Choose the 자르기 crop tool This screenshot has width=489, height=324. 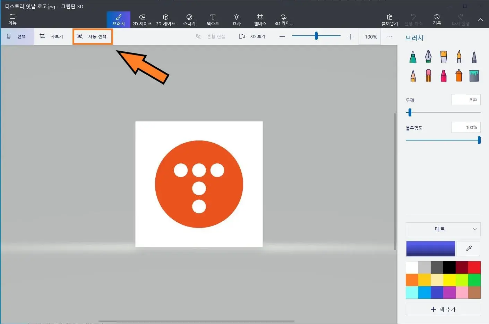[52, 36]
